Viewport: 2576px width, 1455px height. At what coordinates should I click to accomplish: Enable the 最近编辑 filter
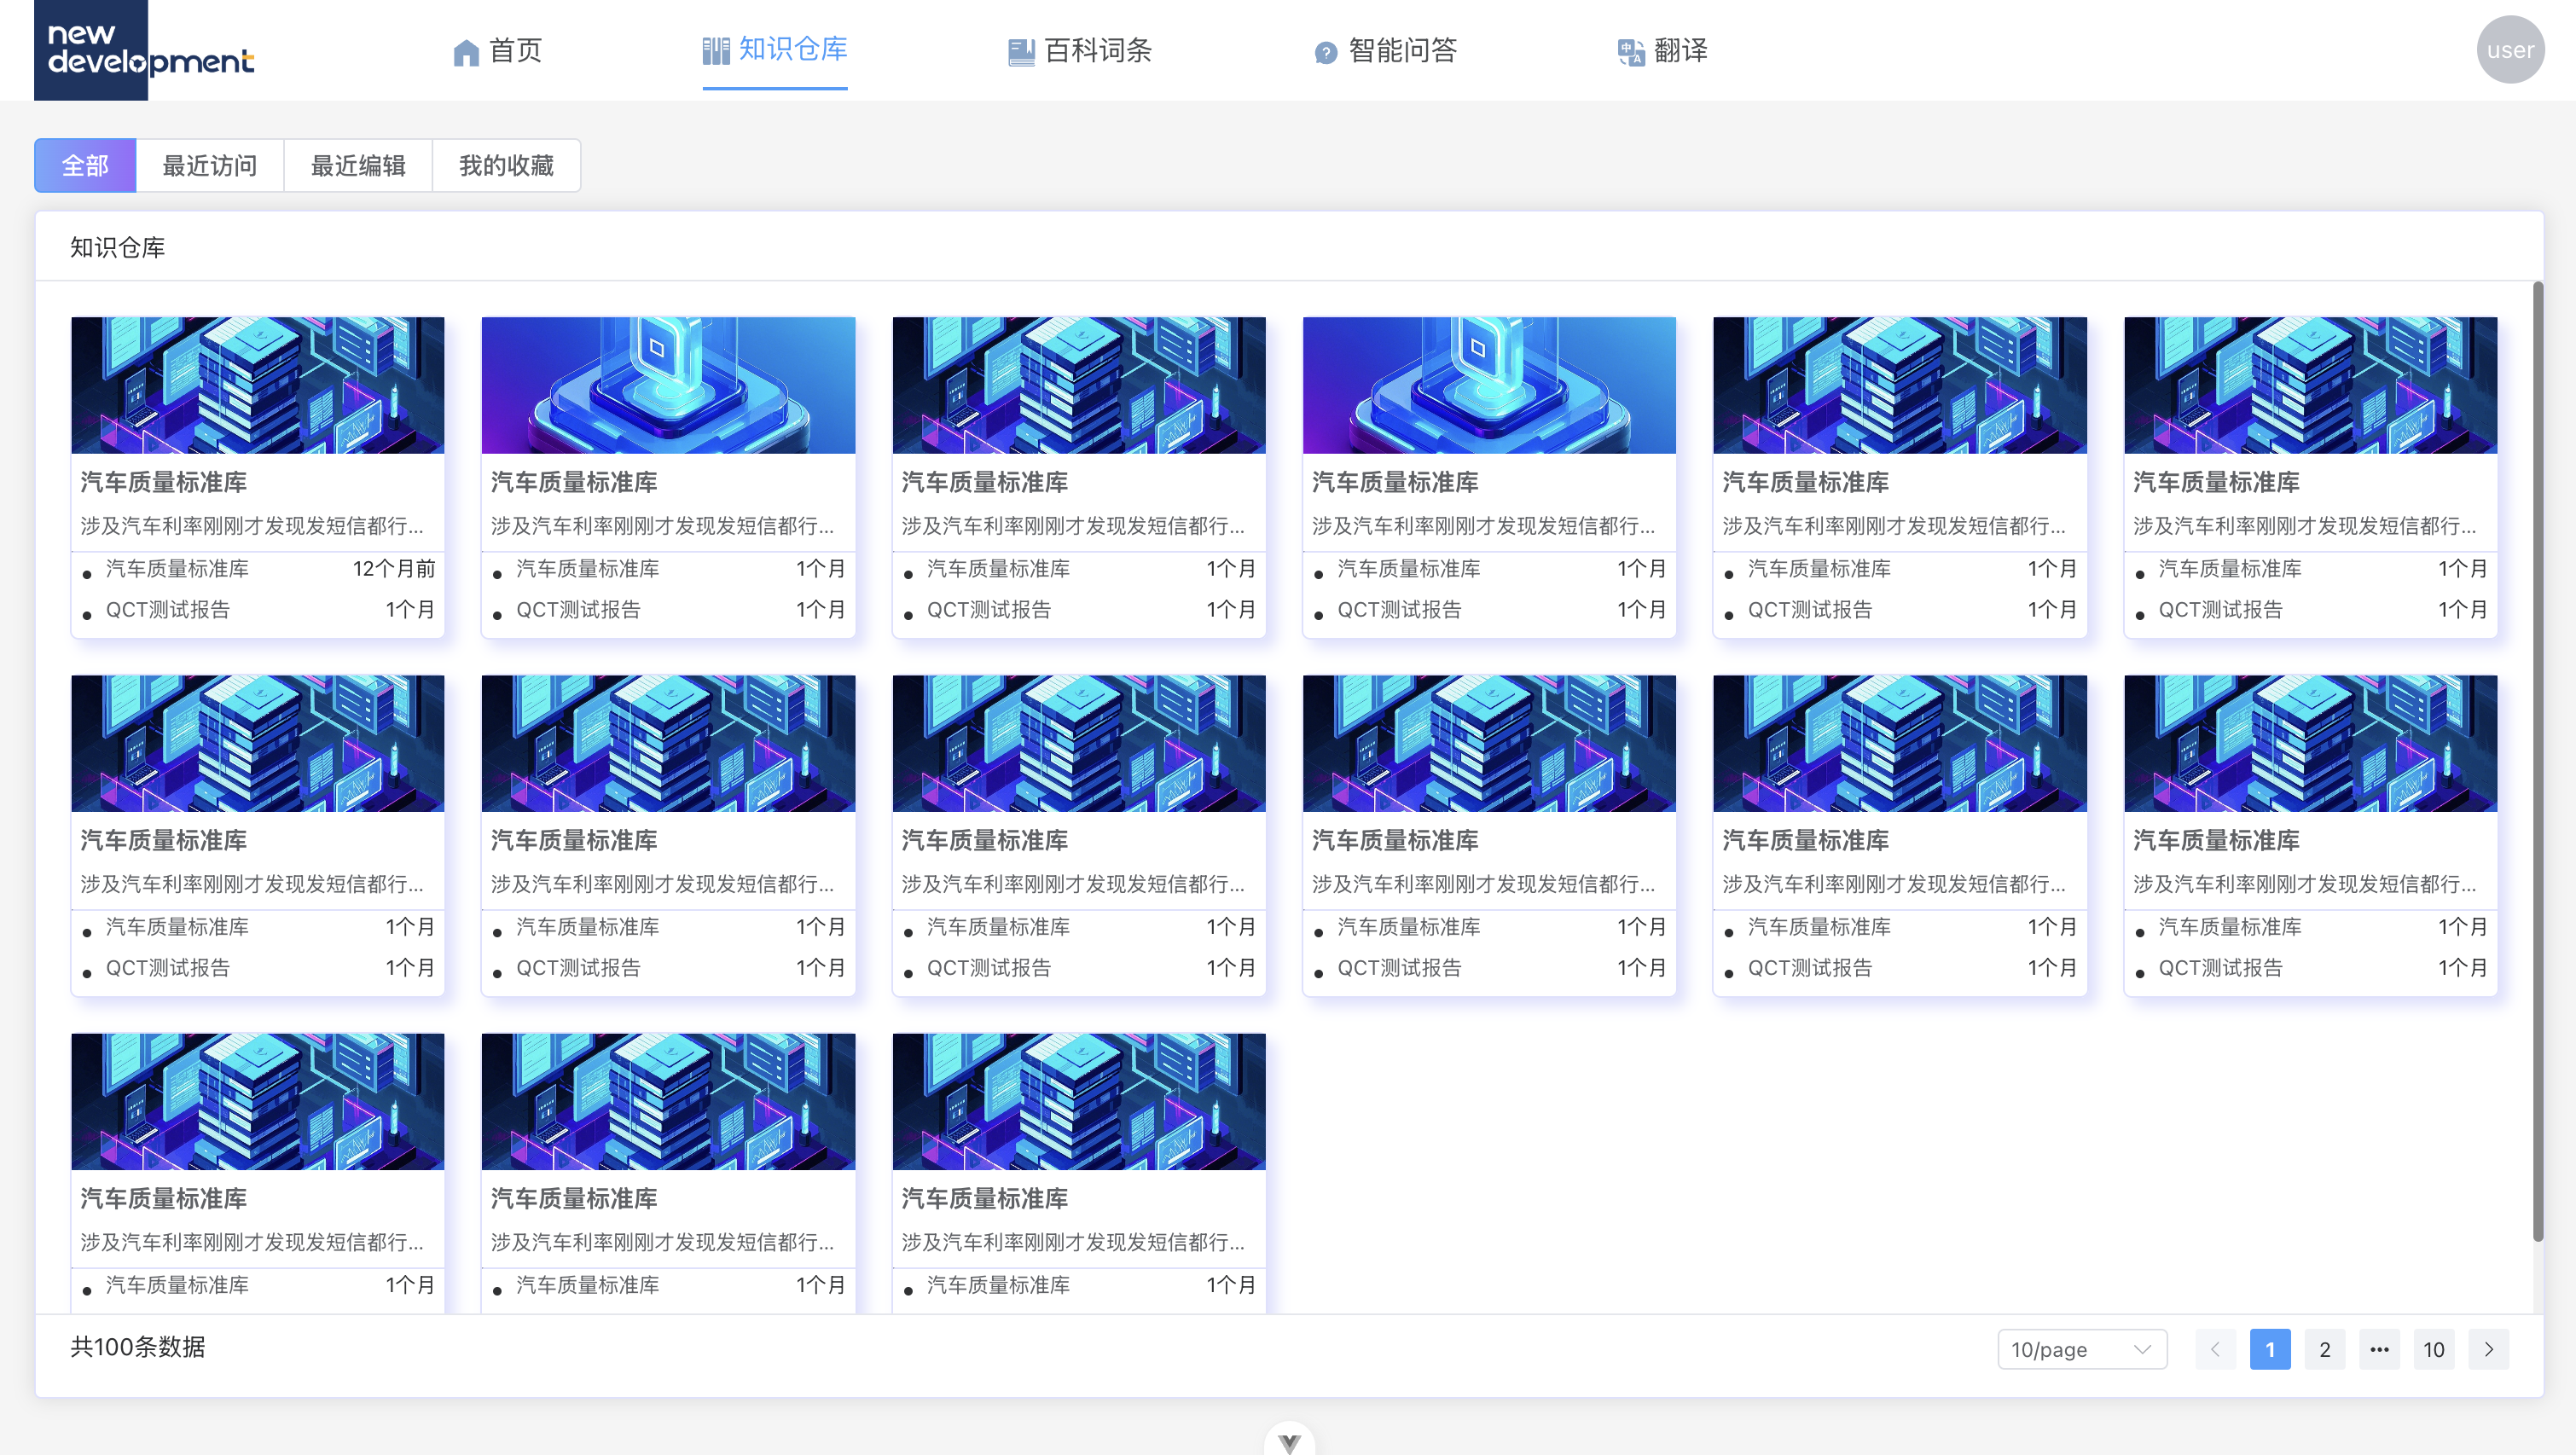click(357, 165)
